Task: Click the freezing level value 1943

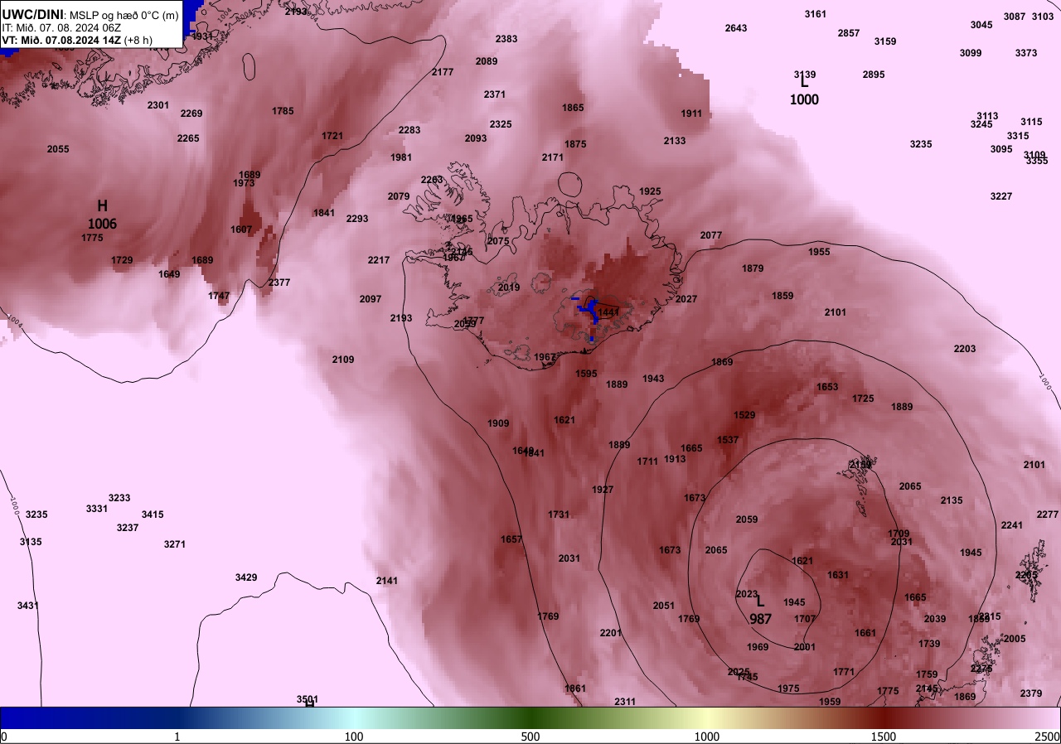Action: 653,379
